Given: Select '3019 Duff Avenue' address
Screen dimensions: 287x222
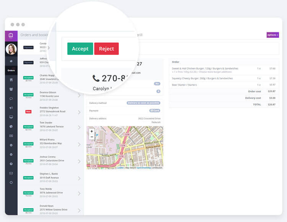Looking at the screenshot, I should coord(49,178).
